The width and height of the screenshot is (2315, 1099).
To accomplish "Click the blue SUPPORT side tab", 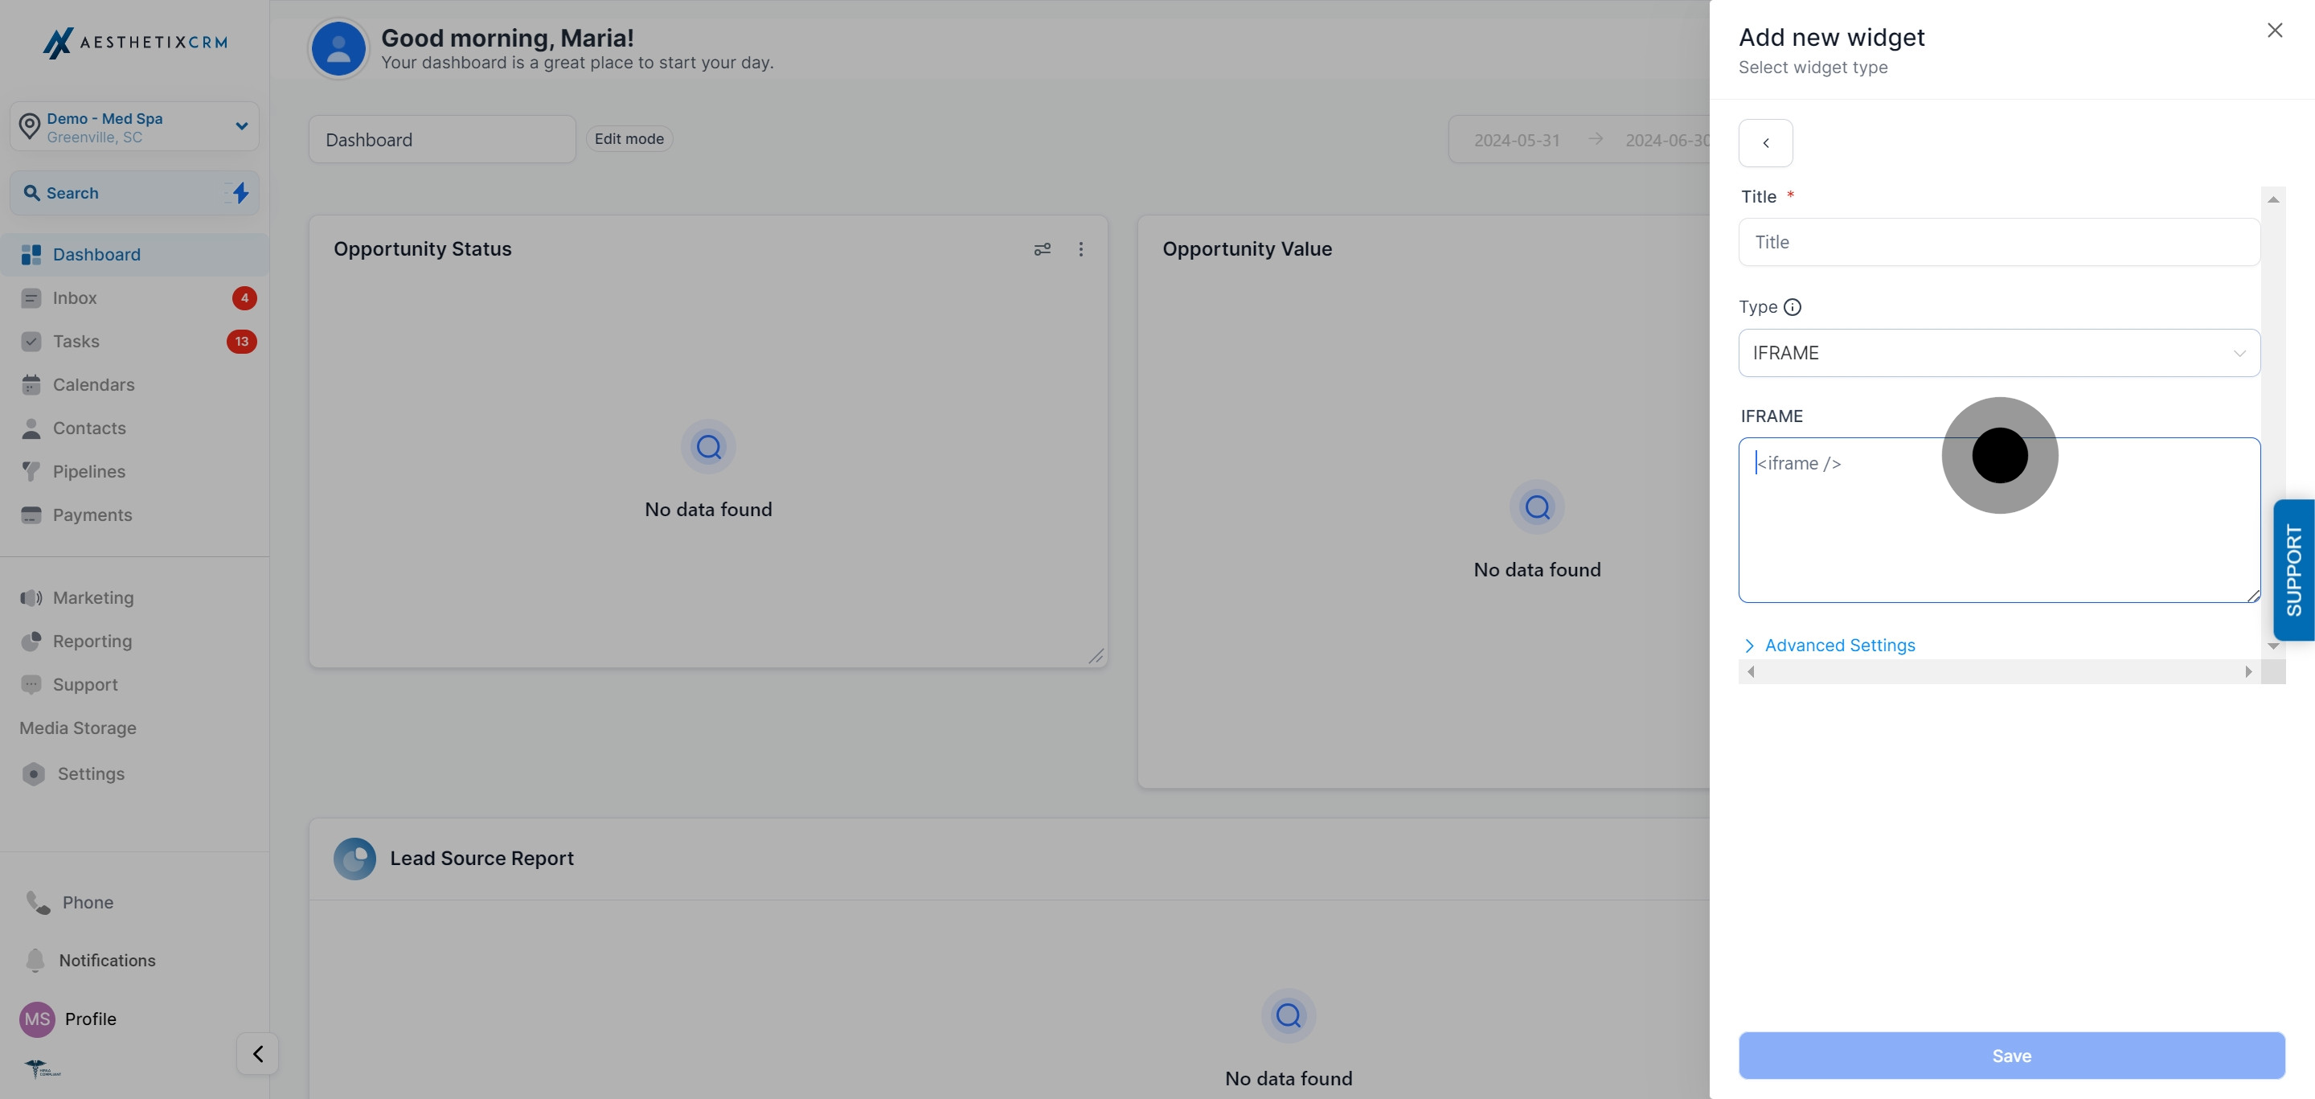I will click(x=2293, y=570).
